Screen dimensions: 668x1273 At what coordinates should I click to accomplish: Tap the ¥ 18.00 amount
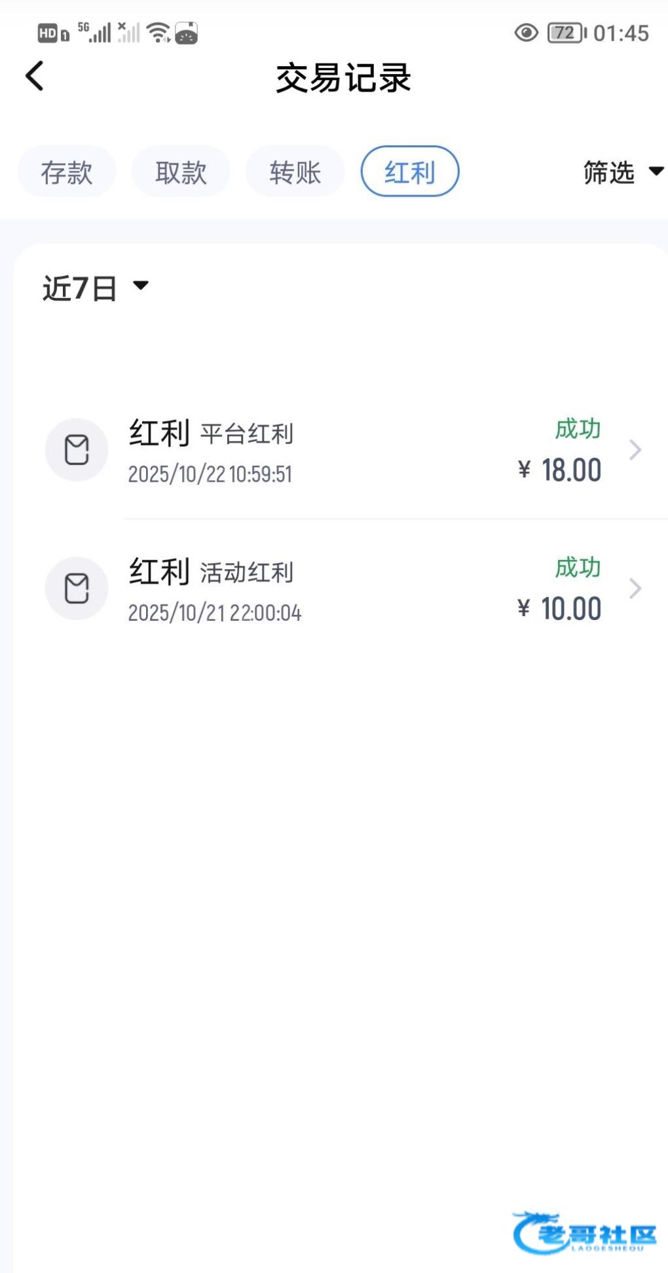click(x=560, y=470)
